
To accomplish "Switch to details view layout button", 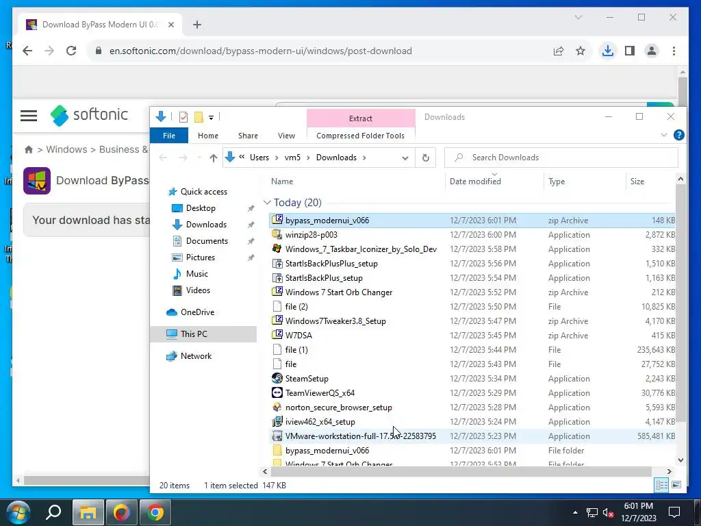I will (x=662, y=485).
